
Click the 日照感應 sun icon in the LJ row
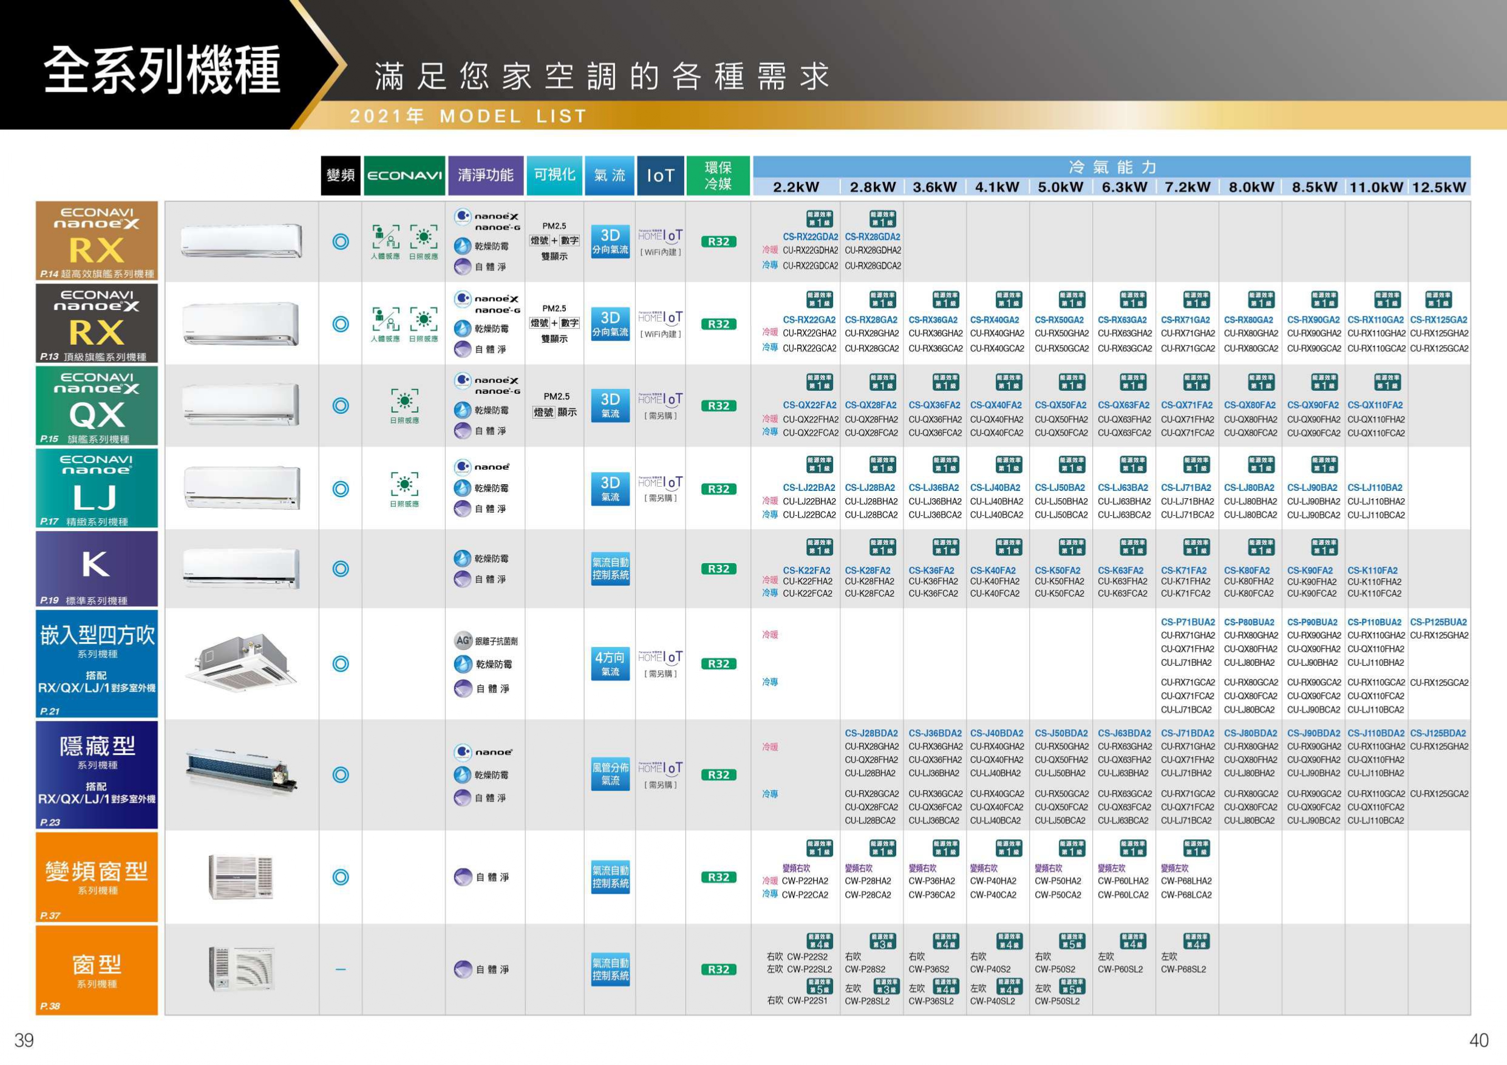coord(404,490)
